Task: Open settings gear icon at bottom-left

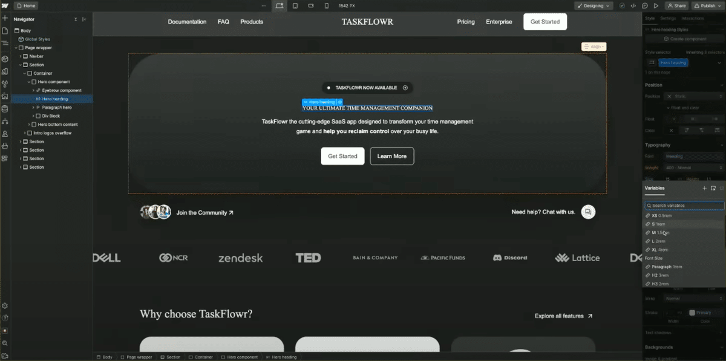Action: pyautogui.click(x=5, y=306)
